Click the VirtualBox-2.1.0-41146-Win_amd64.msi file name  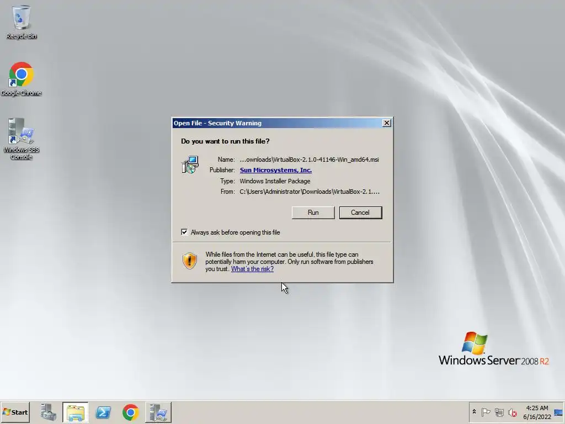(x=309, y=160)
